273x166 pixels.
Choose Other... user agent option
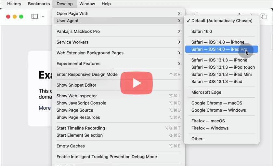coord(221,139)
